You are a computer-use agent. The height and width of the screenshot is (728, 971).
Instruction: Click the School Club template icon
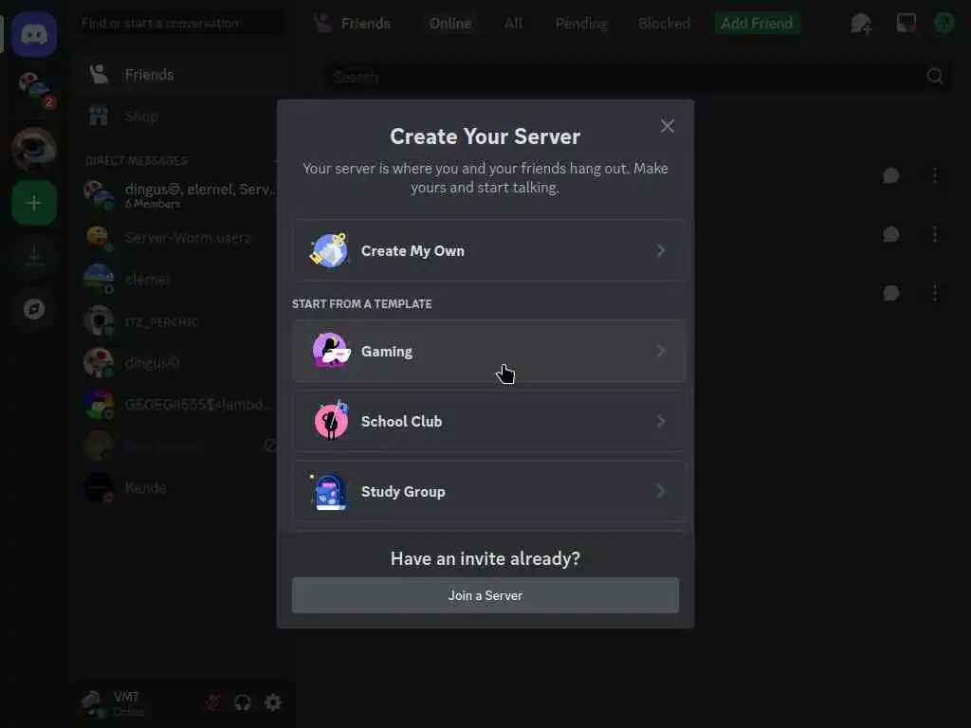pos(331,420)
